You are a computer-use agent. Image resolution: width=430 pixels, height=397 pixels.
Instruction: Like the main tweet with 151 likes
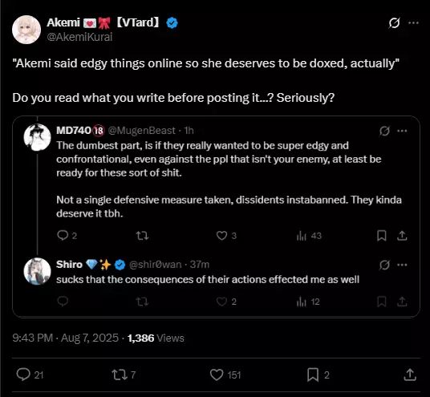[217, 375]
